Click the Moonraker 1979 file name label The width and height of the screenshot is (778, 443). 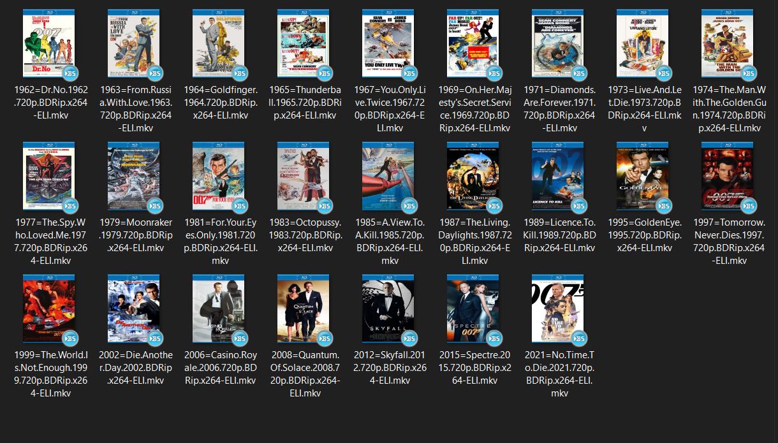pyautogui.click(x=136, y=235)
